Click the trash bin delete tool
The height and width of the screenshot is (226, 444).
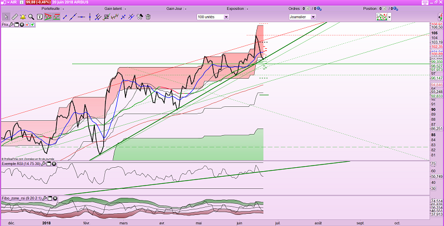click(x=148, y=17)
